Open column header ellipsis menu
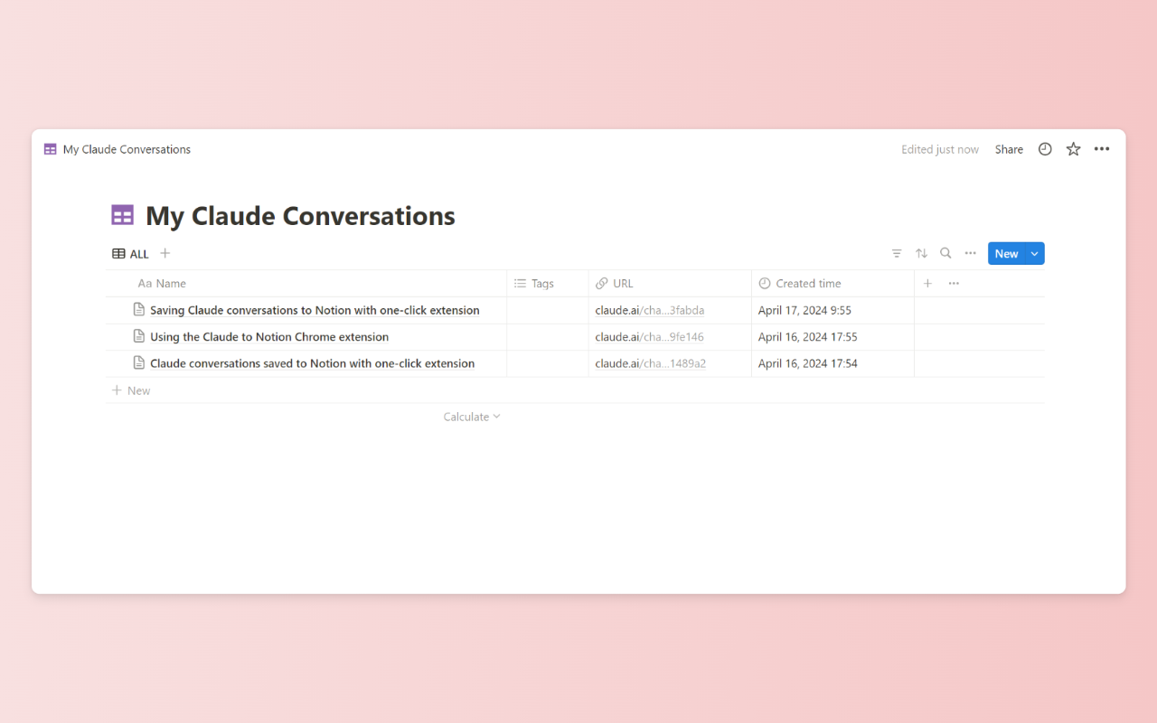 coord(954,284)
